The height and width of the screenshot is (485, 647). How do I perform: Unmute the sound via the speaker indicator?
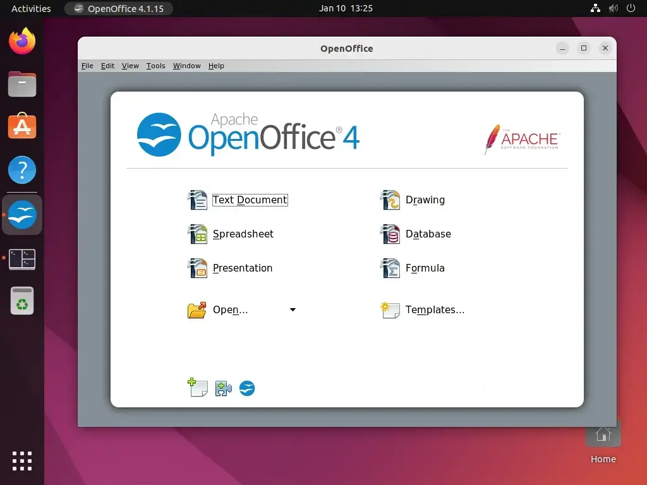(612, 8)
